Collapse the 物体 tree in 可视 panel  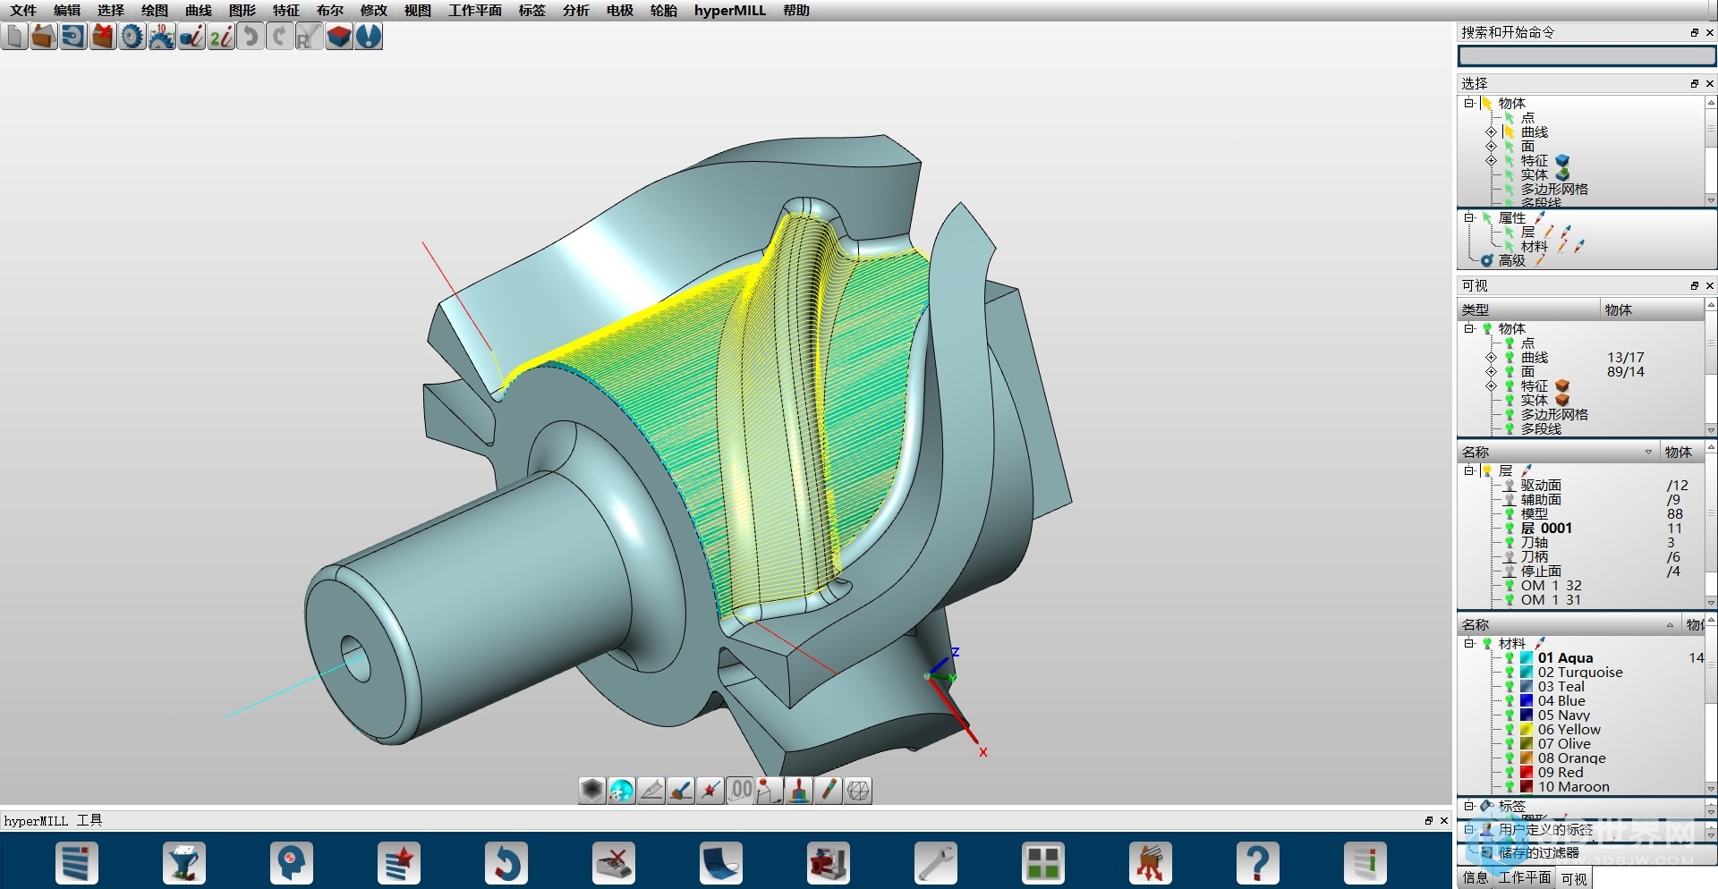1469,329
